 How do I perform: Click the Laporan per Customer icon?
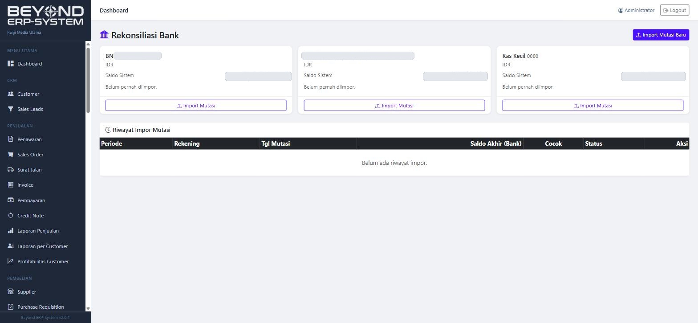point(11,246)
